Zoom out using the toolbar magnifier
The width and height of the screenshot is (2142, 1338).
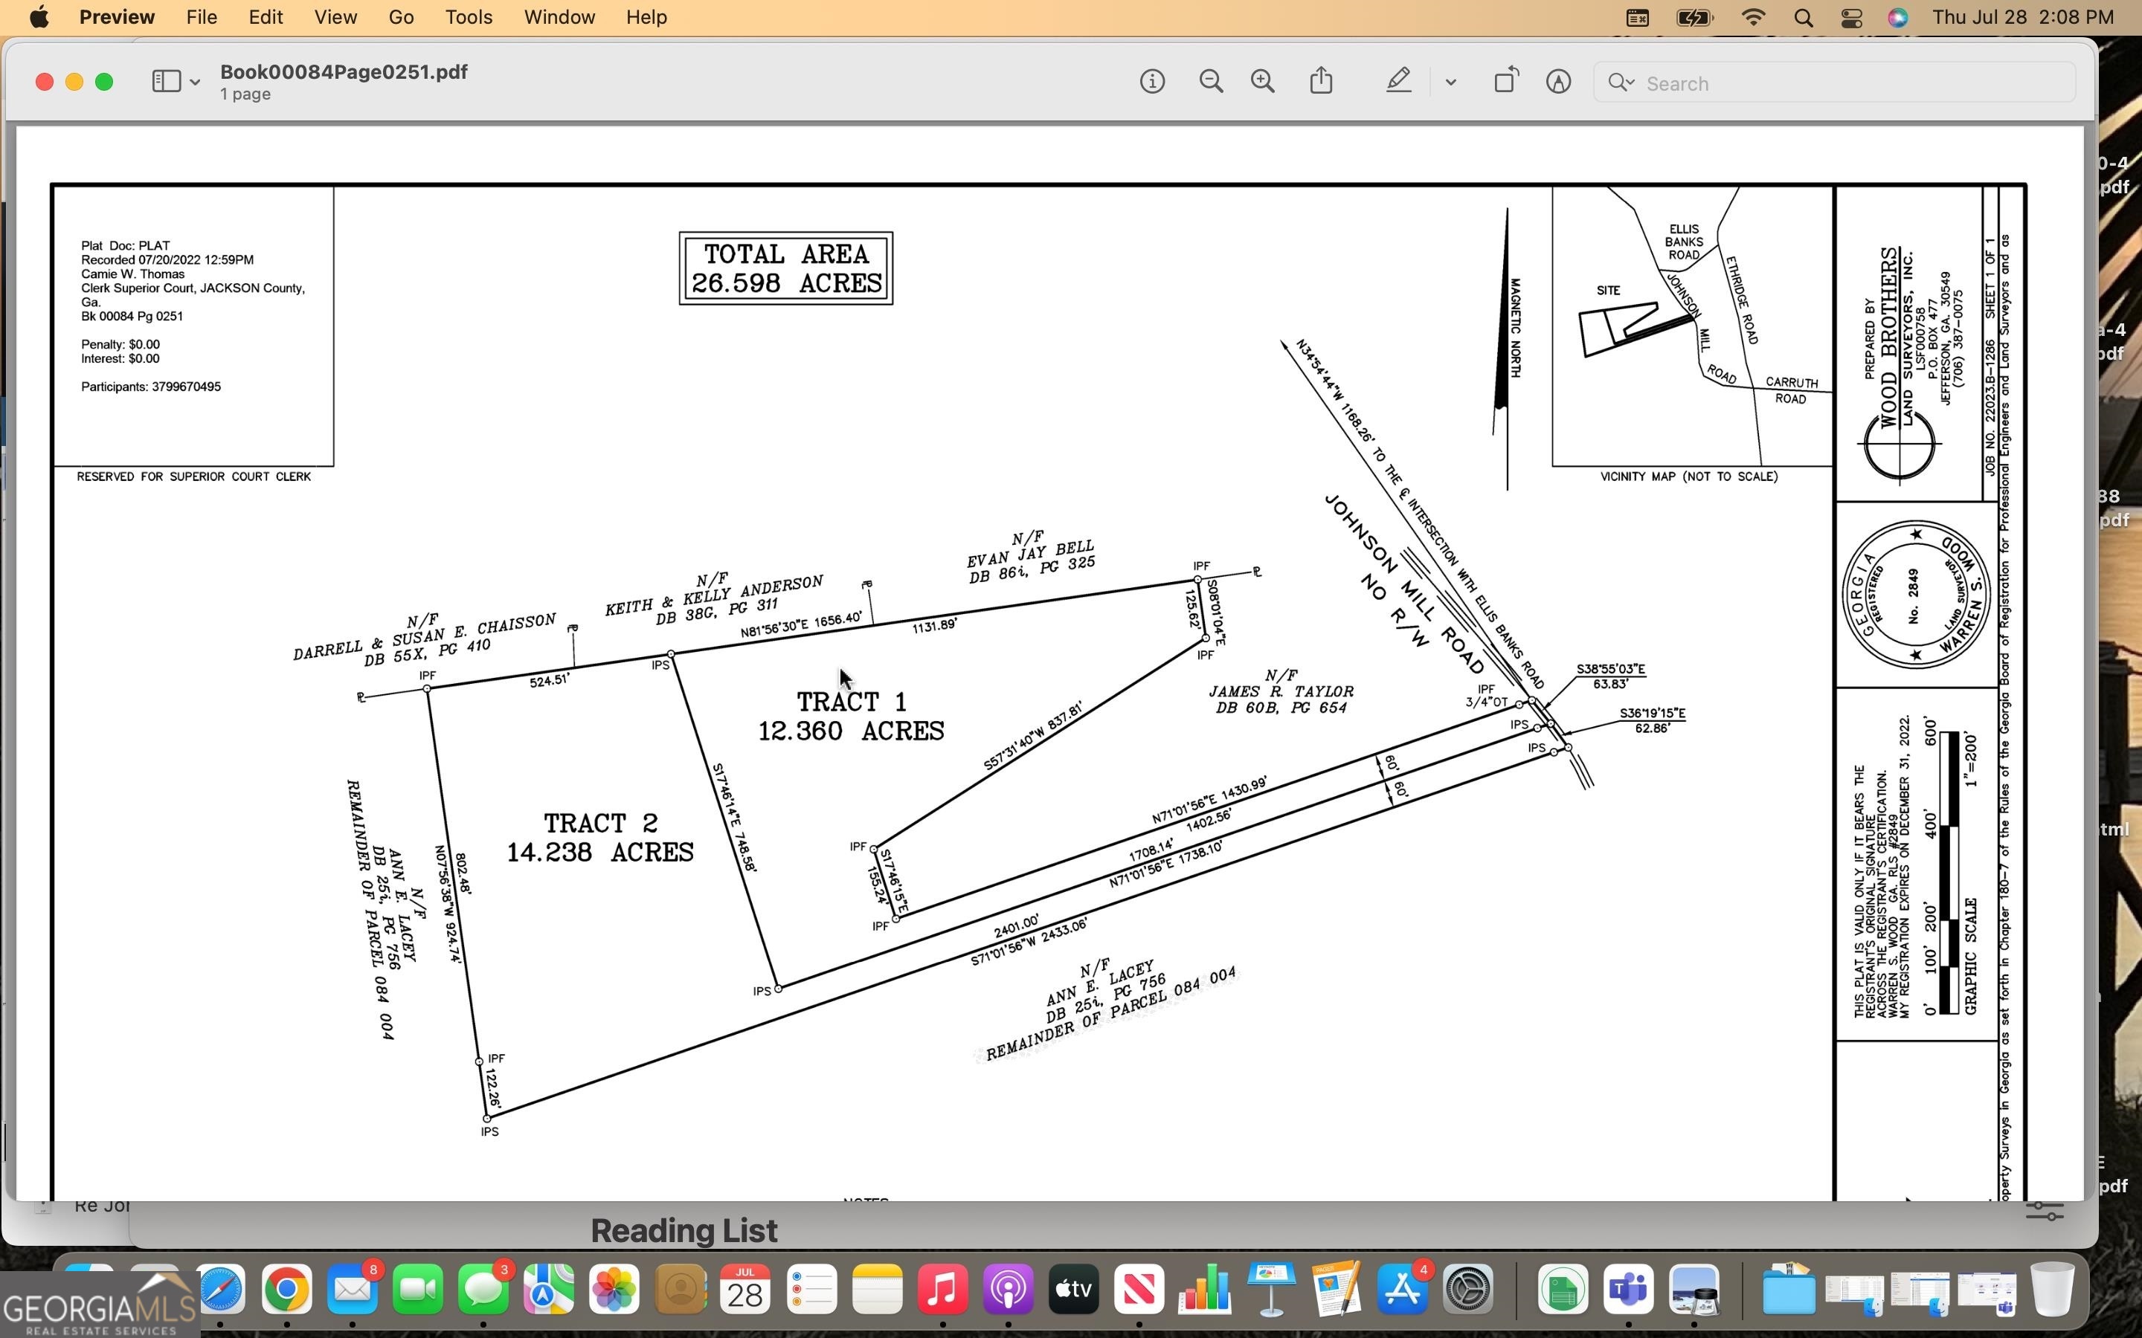[1211, 83]
